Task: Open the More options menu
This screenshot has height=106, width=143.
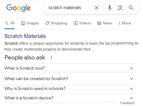Action: pyautogui.click(x=125, y=23)
